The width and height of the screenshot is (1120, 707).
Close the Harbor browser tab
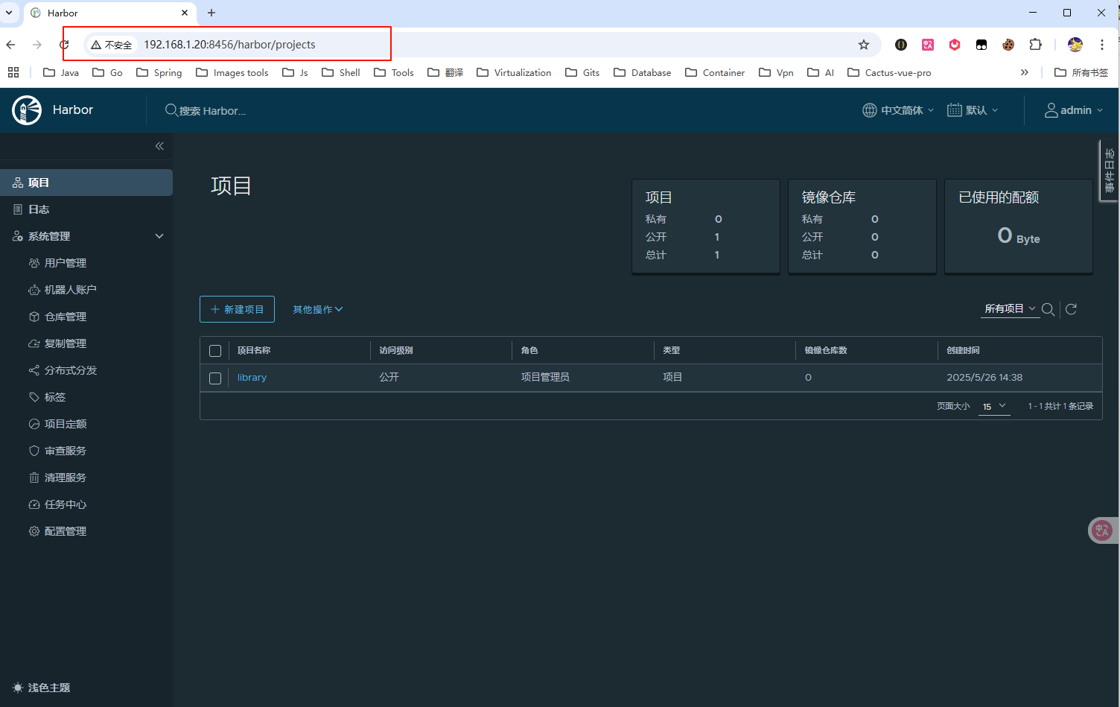point(185,13)
